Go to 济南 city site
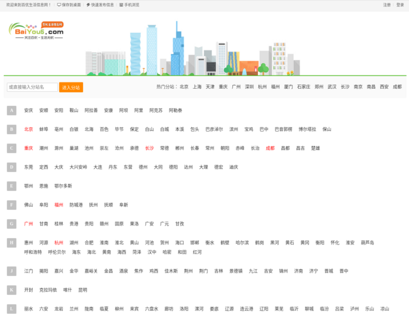This screenshot has height=315, width=409. point(298,271)
